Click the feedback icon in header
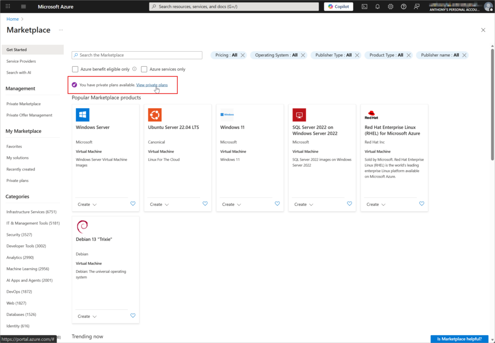The width and height of the screenshot is (495, 343). 417,7
